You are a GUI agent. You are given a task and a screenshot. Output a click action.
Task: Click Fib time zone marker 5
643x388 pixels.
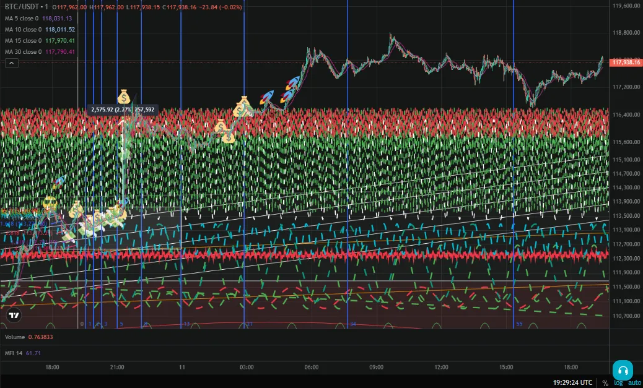121,324
